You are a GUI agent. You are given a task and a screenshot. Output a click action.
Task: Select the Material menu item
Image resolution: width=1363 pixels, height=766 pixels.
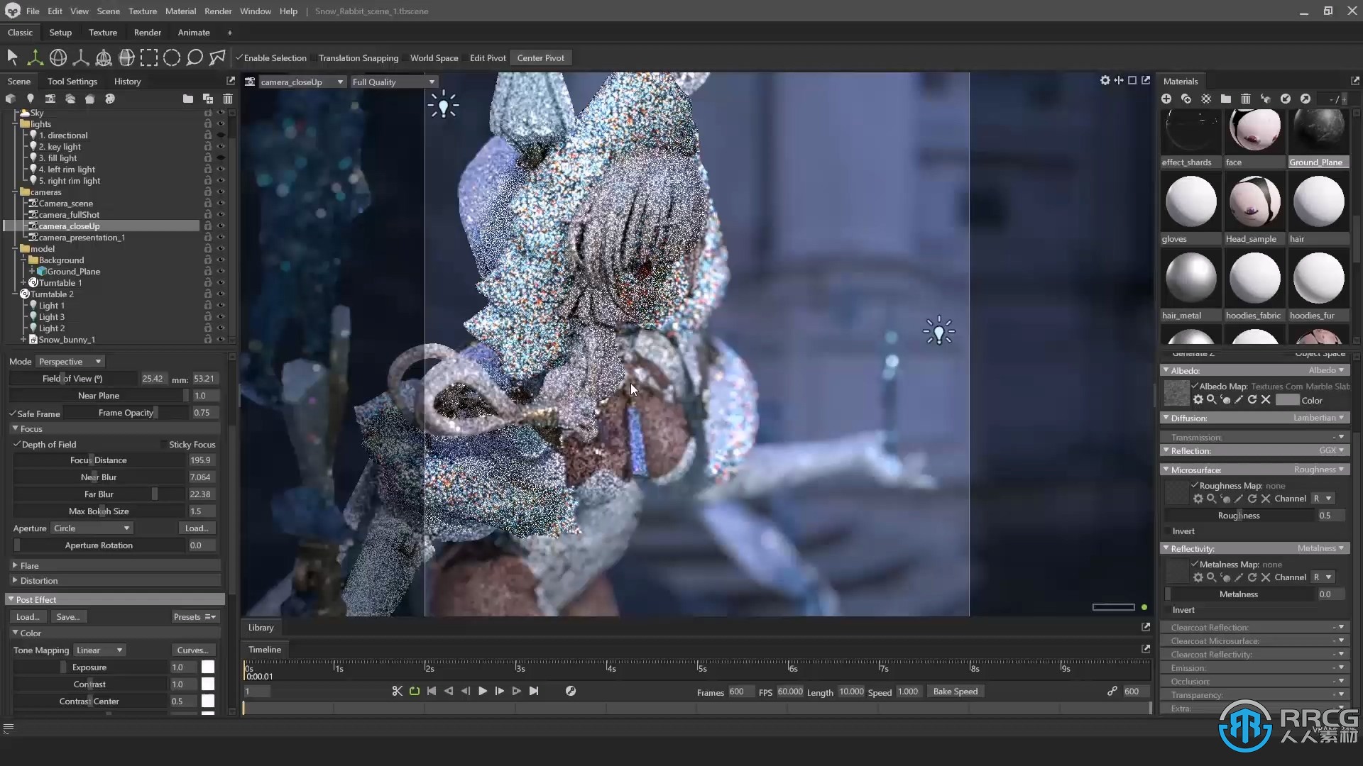pos(181,11)
